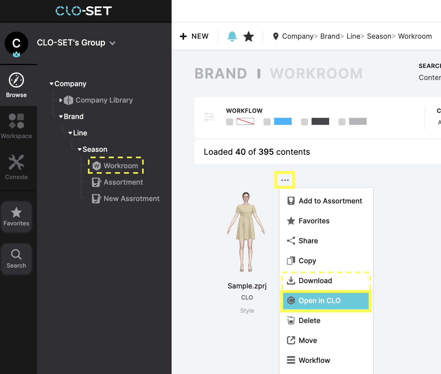Click the Brand breadcrumb link
This screenshot has height=374, width=441.
click(x=330, y=36)
